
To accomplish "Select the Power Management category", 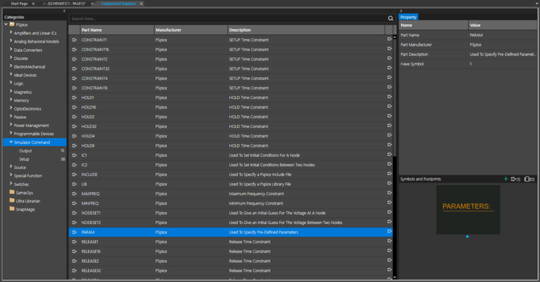I will tap(31, 125).
